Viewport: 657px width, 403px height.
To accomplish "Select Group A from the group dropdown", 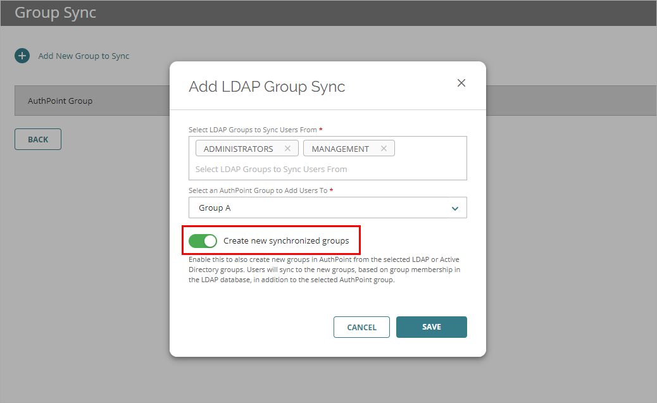I will [x=328, y=208].
